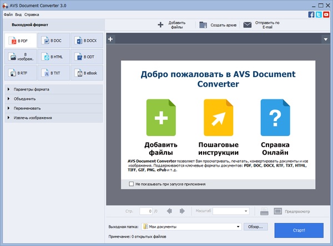Click "Отправить по E-mail" toolbar button

click(x=263, y=25)
